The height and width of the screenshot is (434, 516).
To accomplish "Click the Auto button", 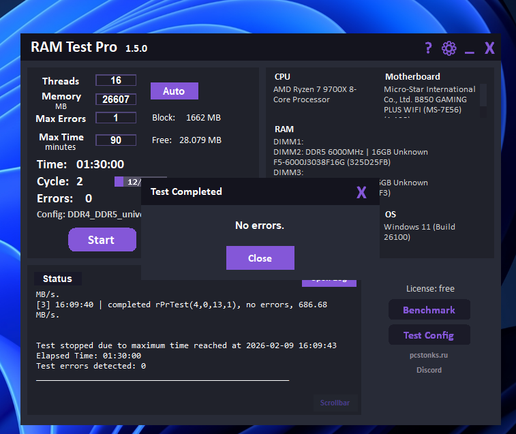I will (x=174, y=91).
